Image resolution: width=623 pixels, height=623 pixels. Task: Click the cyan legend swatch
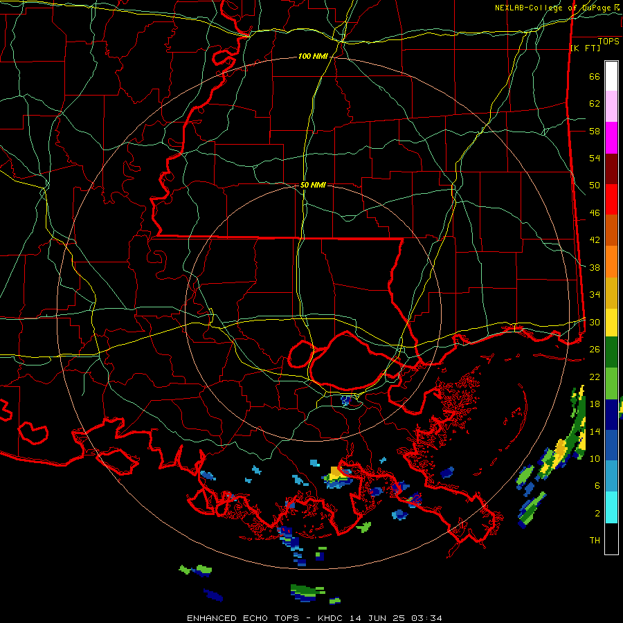coord(611,507)
